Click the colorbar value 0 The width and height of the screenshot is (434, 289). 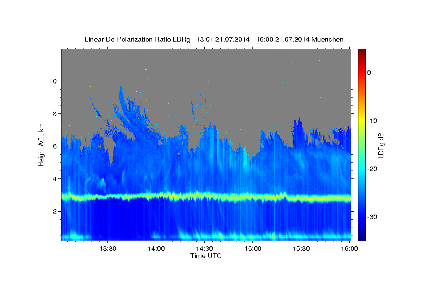[369, 73]
